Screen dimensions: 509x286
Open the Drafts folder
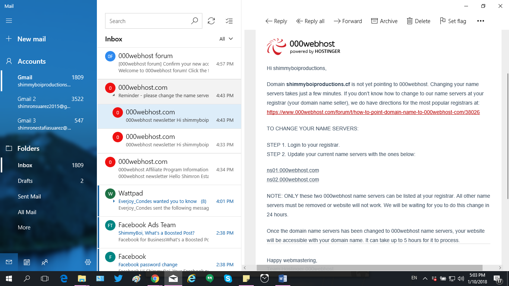pos(25,181)
